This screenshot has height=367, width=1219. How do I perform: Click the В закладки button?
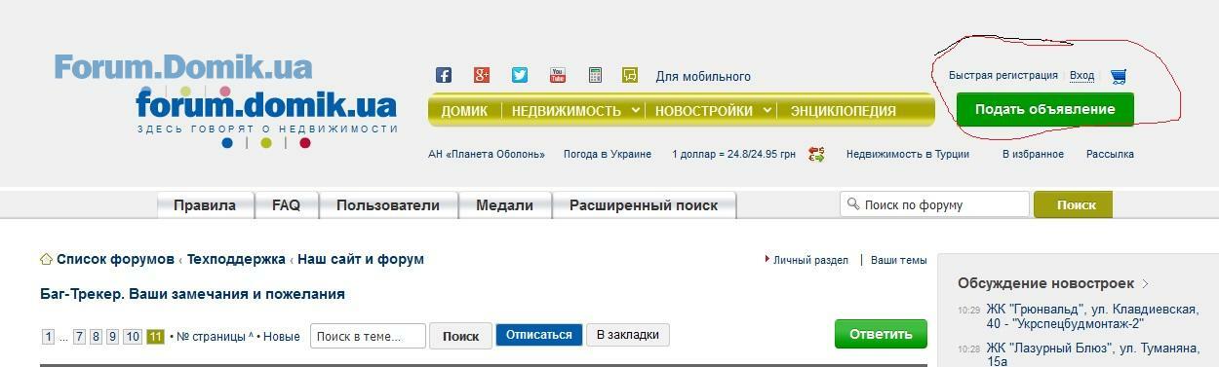(628, 335)
